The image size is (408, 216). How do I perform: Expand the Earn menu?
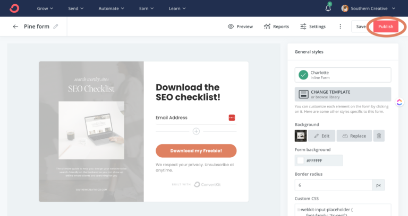coord(146,8)
